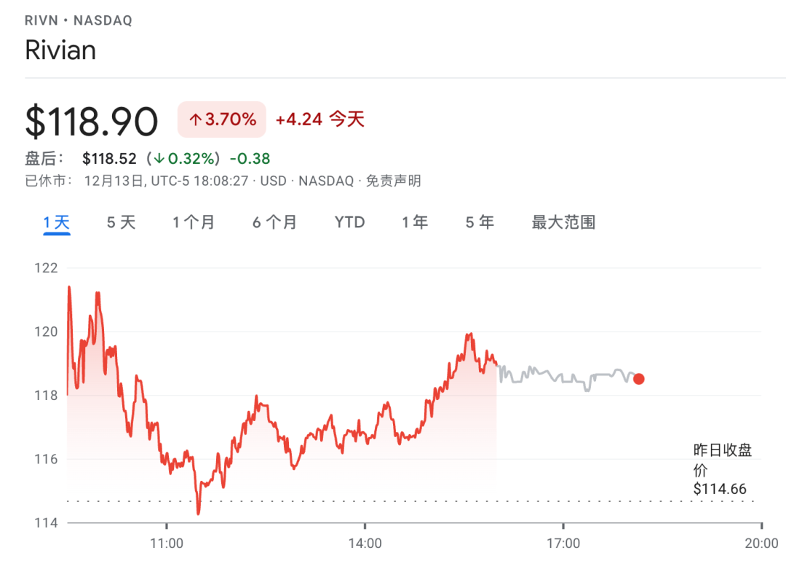
Task: Show the 最大范围 chart range
Action: 563,223
